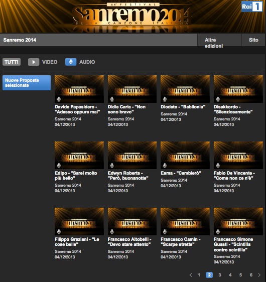Click Disakkordo Silenziosamente thumbnail image
This screenshot has width=266, height=282.
[238, 89]
